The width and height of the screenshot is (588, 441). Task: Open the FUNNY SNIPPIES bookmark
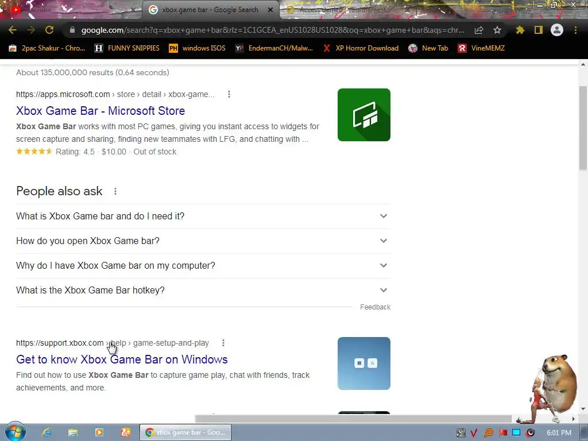click(x=127, y=48)
